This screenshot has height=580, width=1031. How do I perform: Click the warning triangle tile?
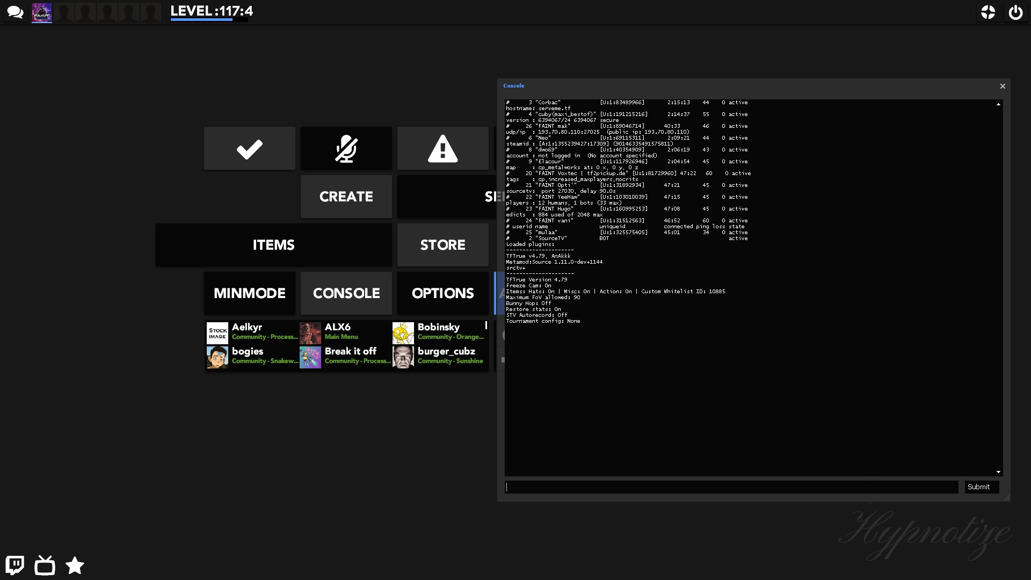[442, 149]
